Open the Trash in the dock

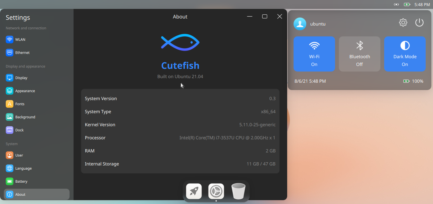coord(238,191)
